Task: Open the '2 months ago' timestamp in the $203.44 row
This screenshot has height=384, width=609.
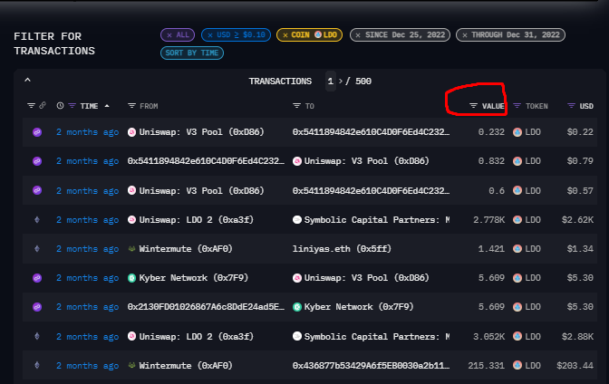Action: tap(87, 366)
